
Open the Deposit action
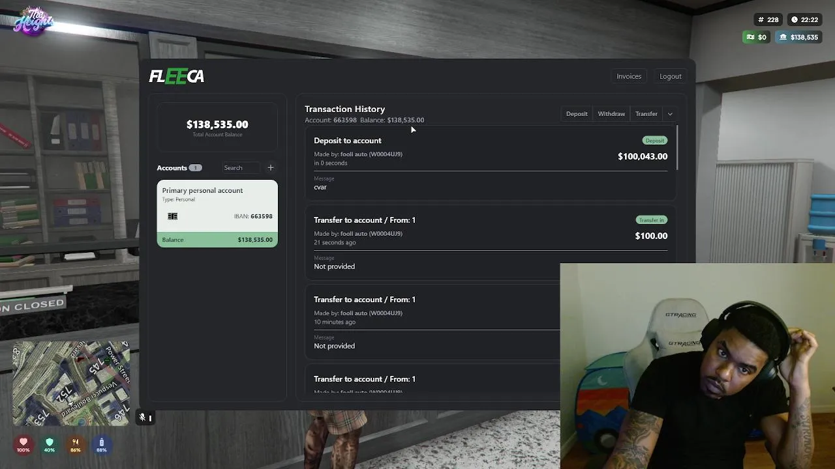(x=577, y=114)
